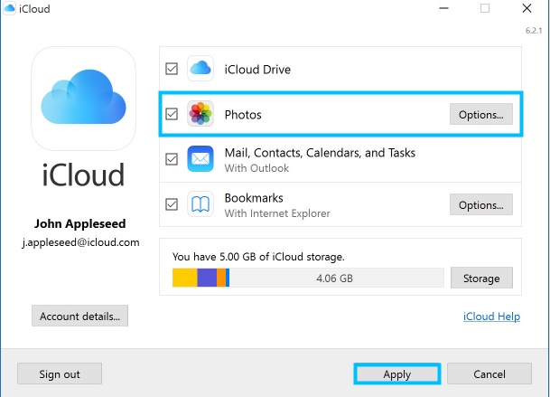The height and width of the screenshot is (397, 550).
Task: Click the large iCloud logo
Action: [x=83, y=99]
